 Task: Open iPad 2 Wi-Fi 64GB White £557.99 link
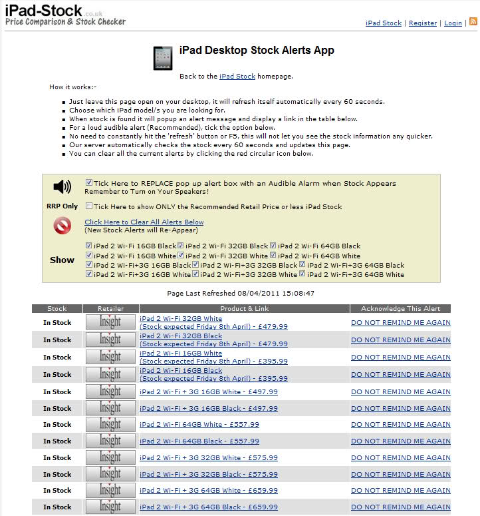pyautogui.click(x=199, y=425)
